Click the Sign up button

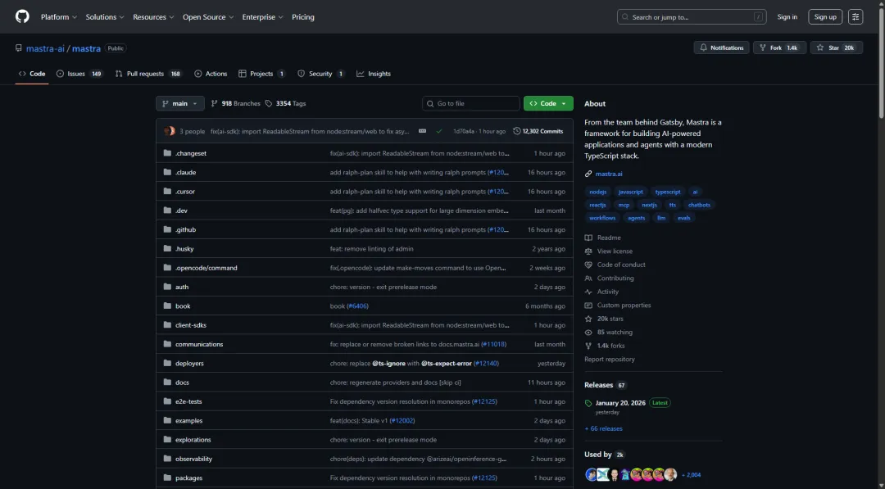[x=825, y=17]
